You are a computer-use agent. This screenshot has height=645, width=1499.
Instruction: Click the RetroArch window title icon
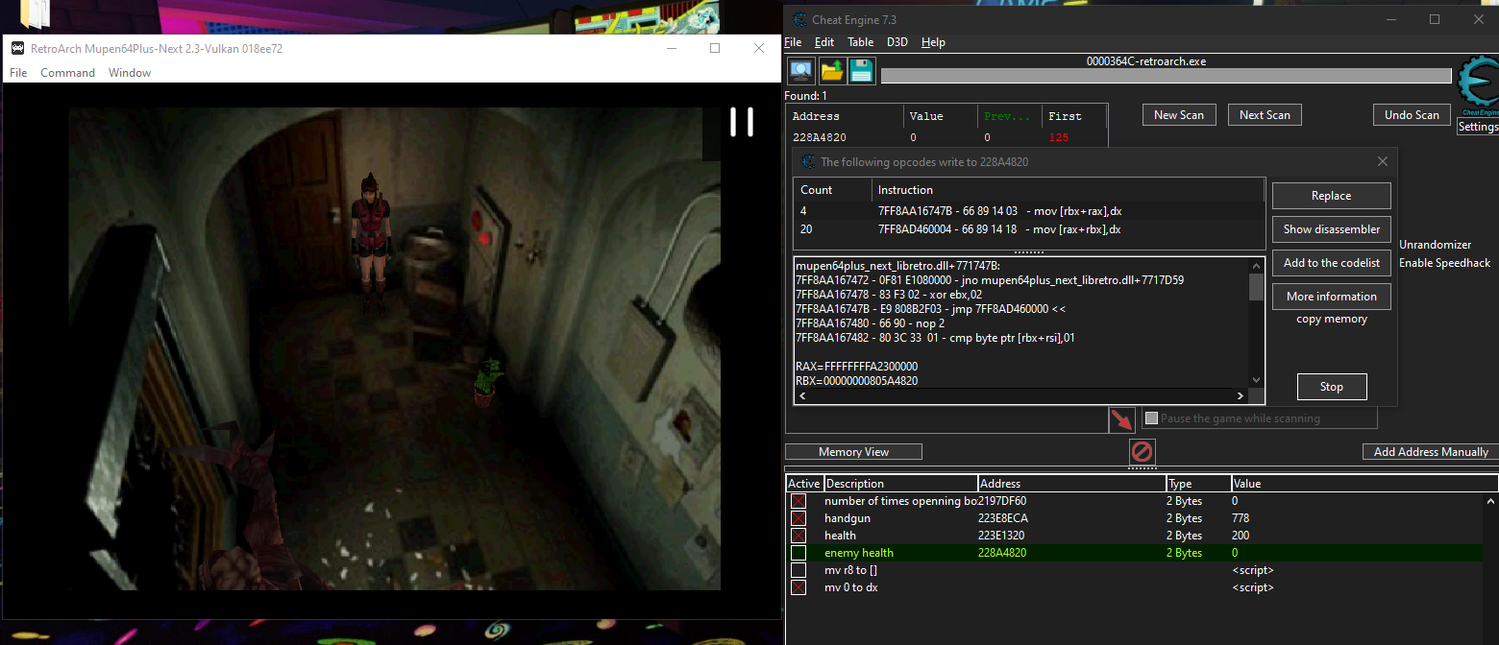pyautogui.click(x=17, y=49)
